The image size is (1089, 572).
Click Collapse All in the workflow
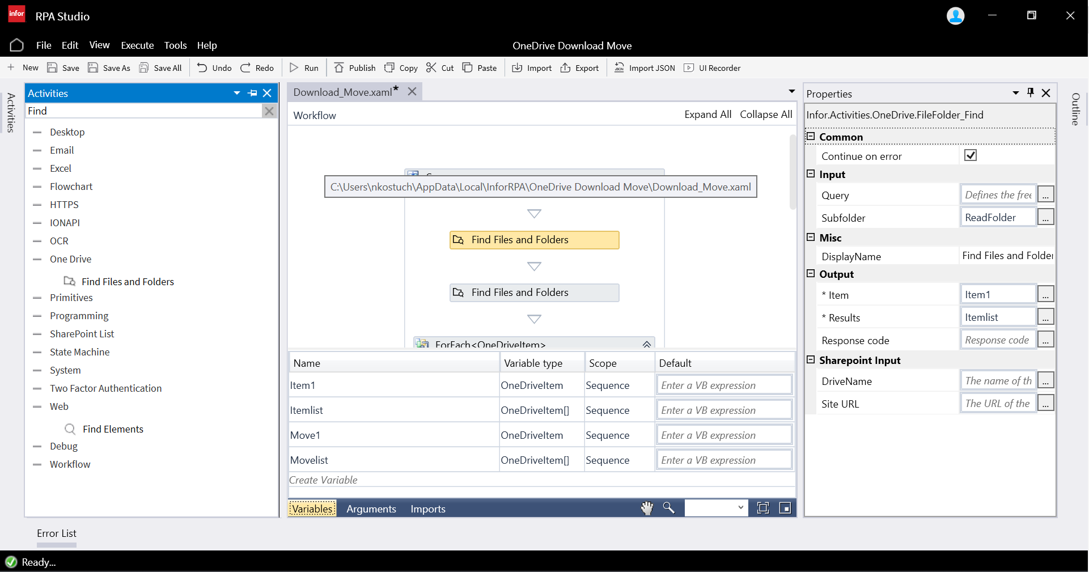766,115
